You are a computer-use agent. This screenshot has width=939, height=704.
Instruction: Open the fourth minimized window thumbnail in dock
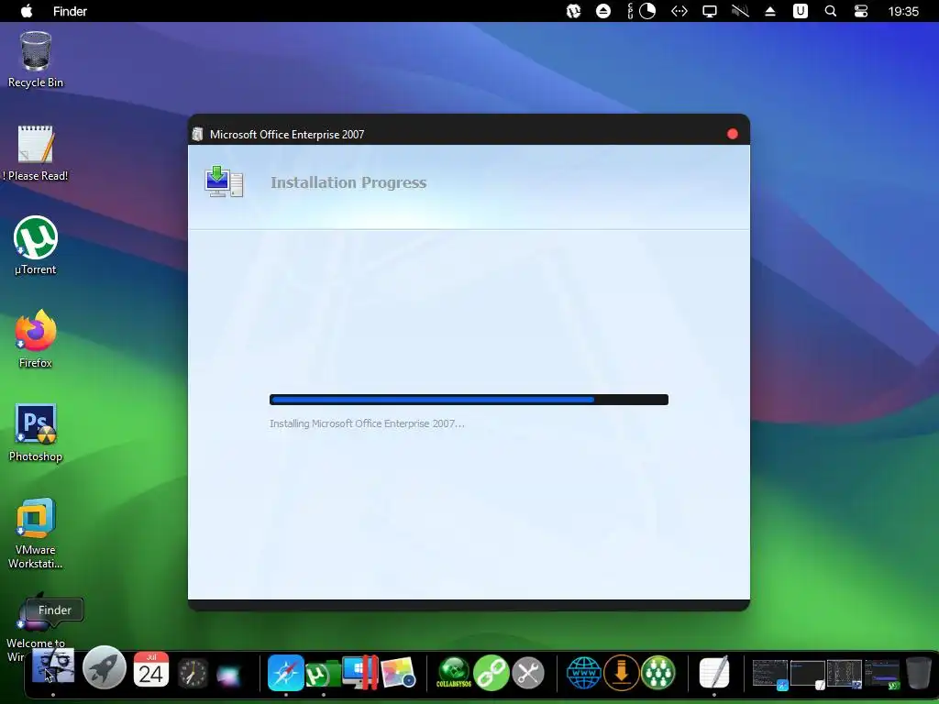882,674
